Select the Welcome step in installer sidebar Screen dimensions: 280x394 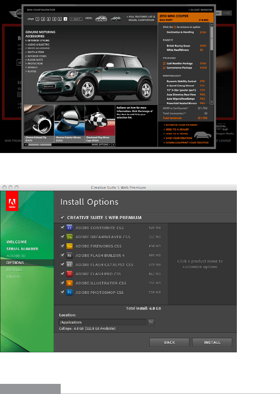(17, 242)
